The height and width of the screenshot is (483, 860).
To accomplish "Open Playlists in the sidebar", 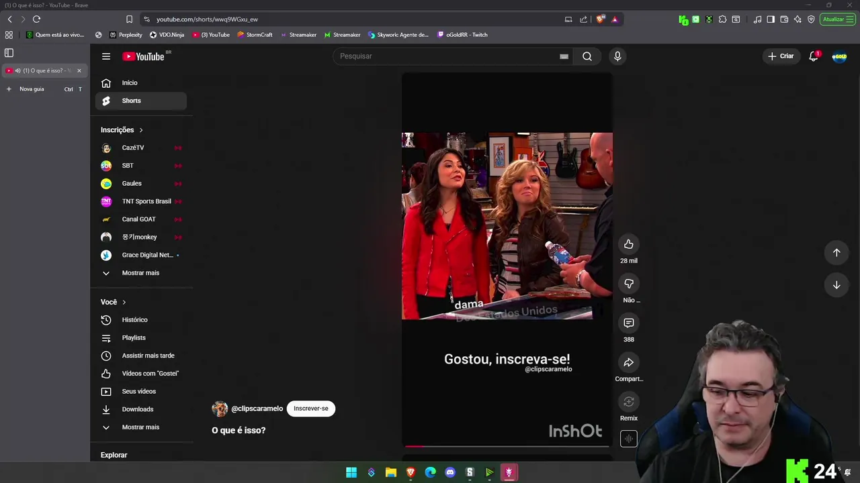I will tap(141, 337).
